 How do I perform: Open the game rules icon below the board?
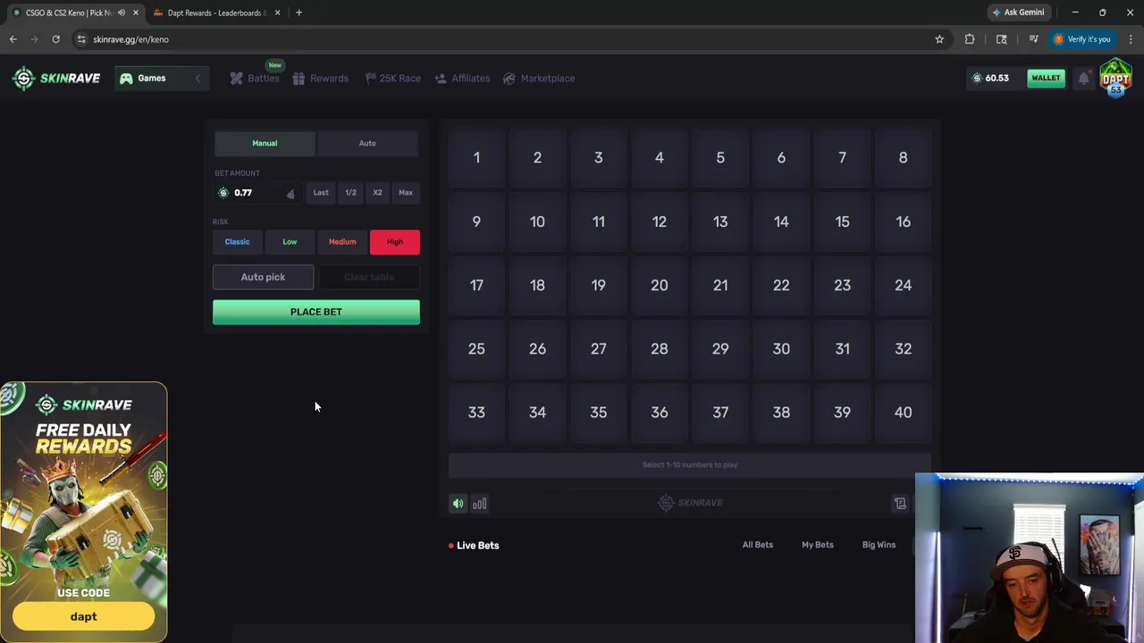tap(900, 504)
